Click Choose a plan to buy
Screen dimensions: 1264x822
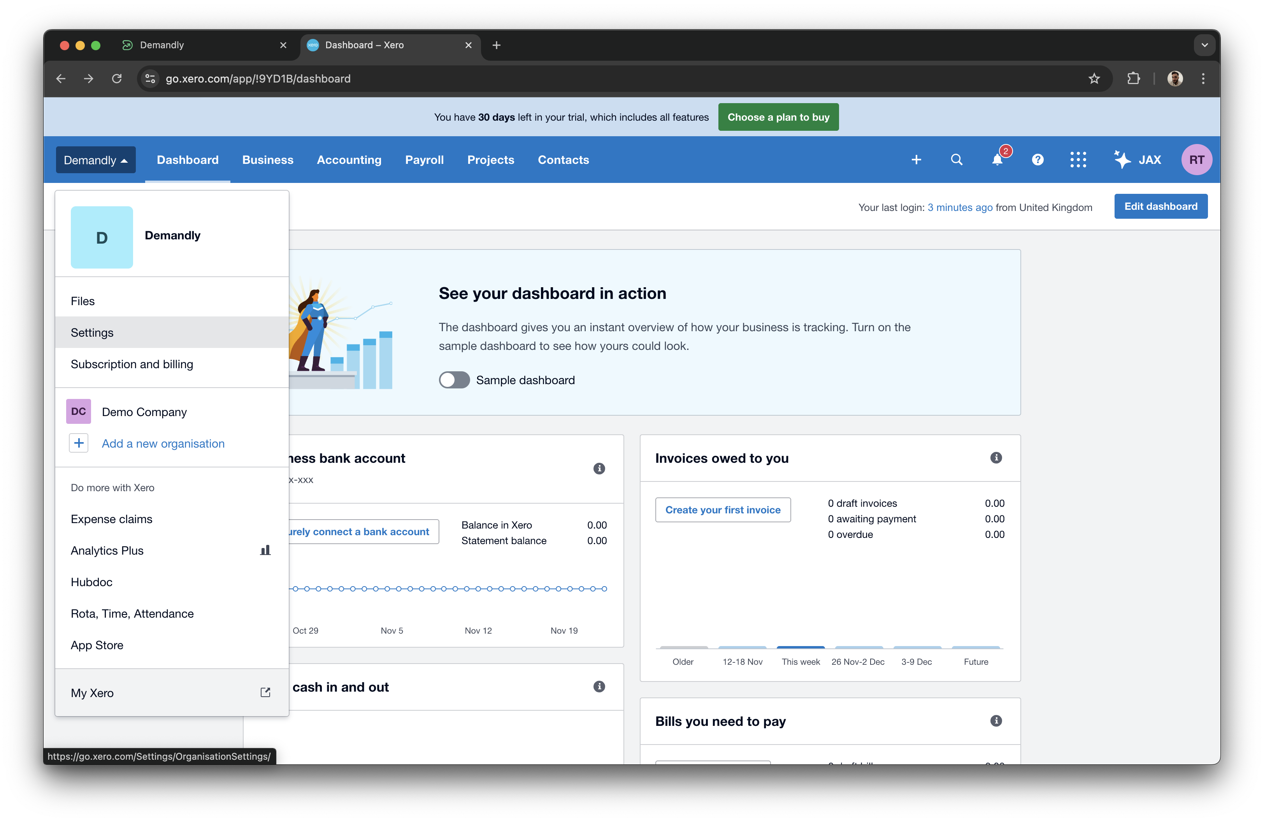coord(778,117)
